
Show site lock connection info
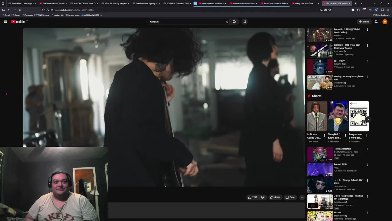[x=47, y=10]
